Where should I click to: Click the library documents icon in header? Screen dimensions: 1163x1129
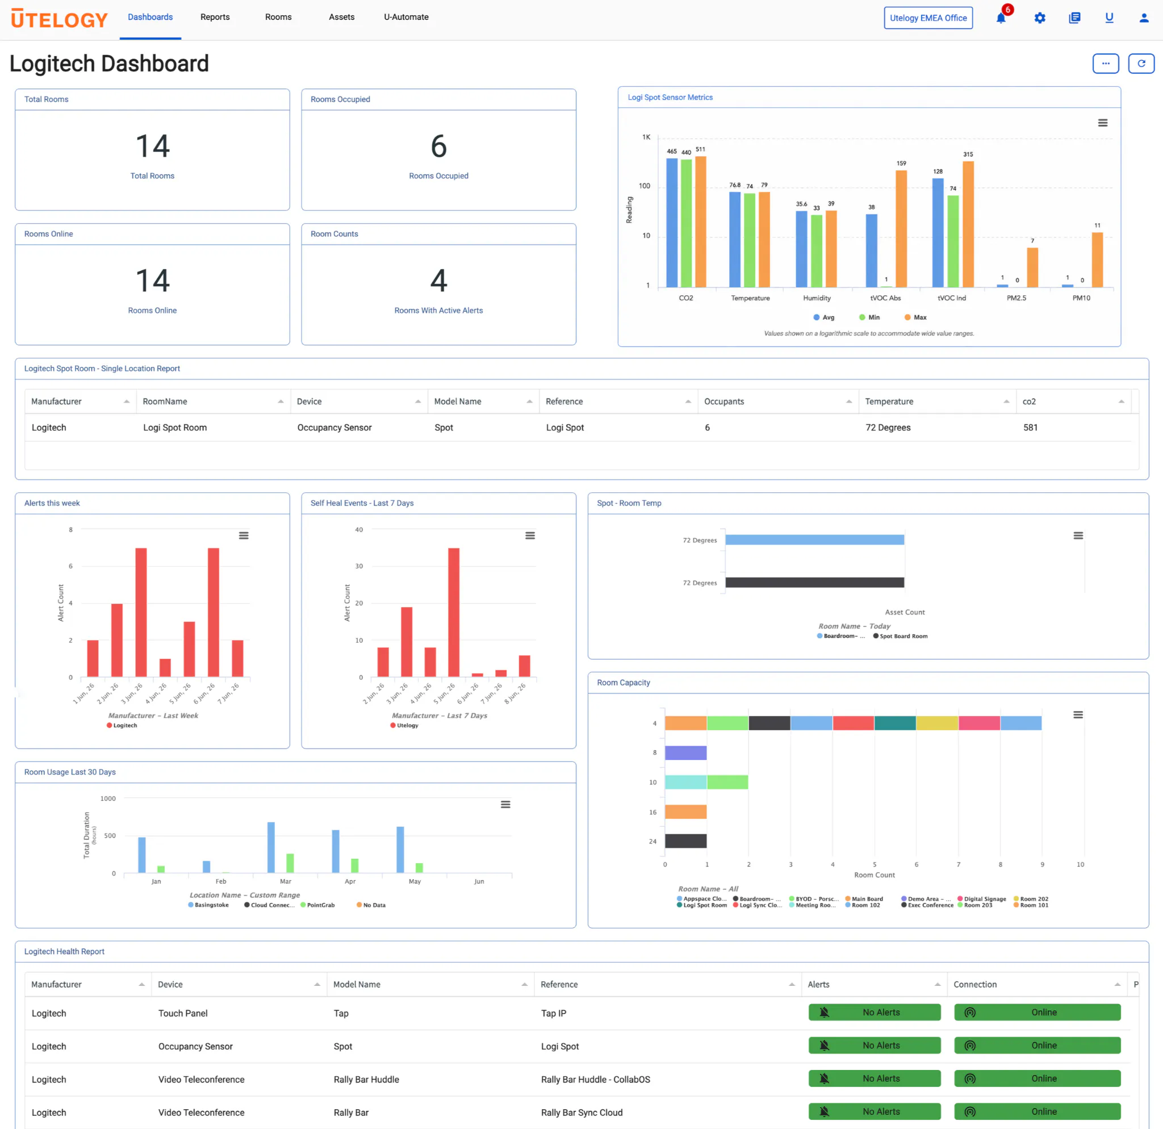click(x=1074, y=18)
